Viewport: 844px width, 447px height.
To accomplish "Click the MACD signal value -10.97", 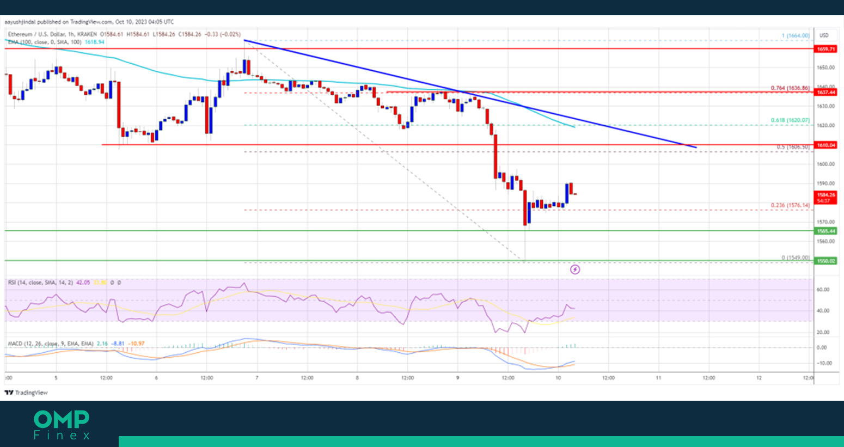I will 137,344.
